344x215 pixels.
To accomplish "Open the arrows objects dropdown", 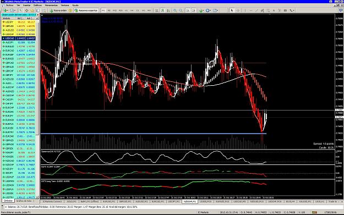I will tap(292, 10).
